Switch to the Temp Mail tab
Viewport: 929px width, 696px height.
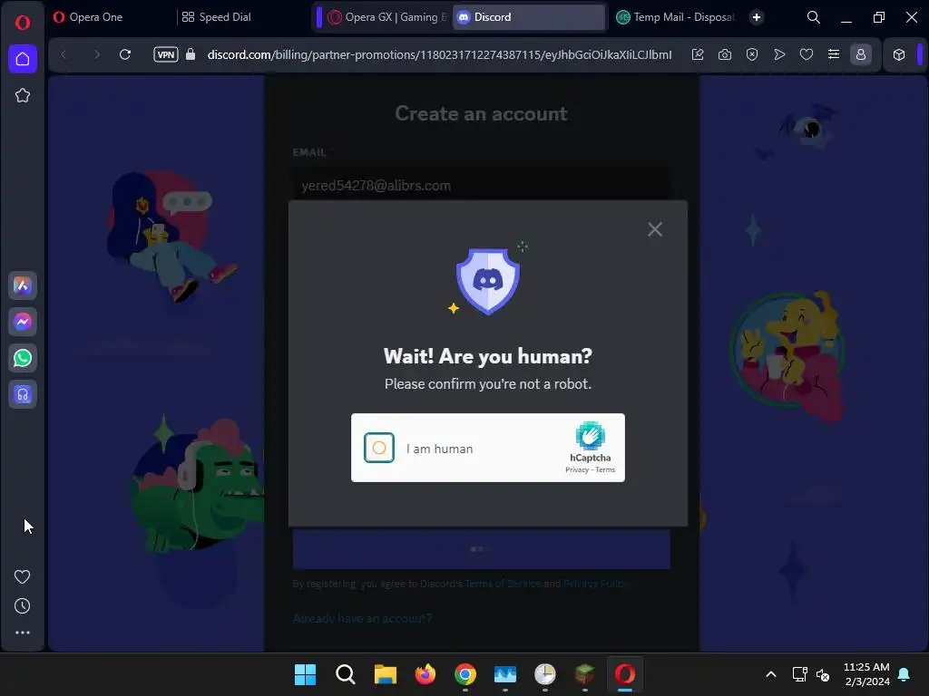coord(676,17)
